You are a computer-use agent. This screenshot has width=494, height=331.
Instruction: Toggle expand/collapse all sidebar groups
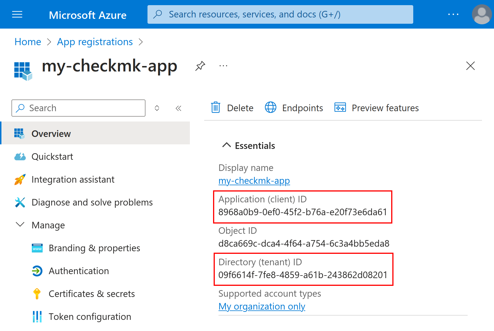[x=157, y=108]
